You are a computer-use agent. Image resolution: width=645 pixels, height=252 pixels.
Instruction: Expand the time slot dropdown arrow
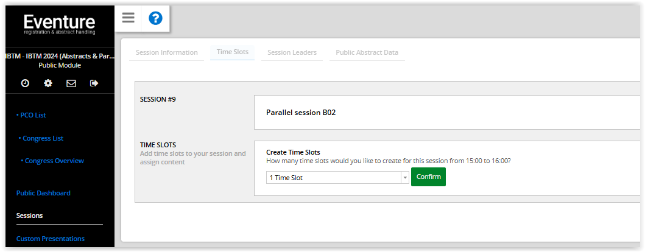click(405, 178)
